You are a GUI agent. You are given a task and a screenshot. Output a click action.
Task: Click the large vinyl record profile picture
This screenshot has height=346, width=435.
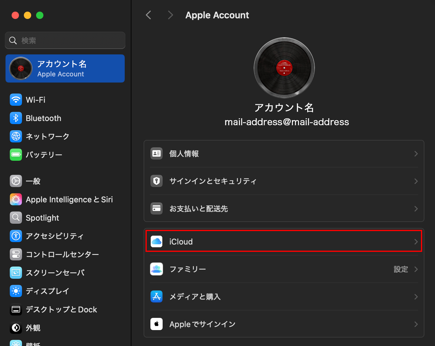(284, 68)
